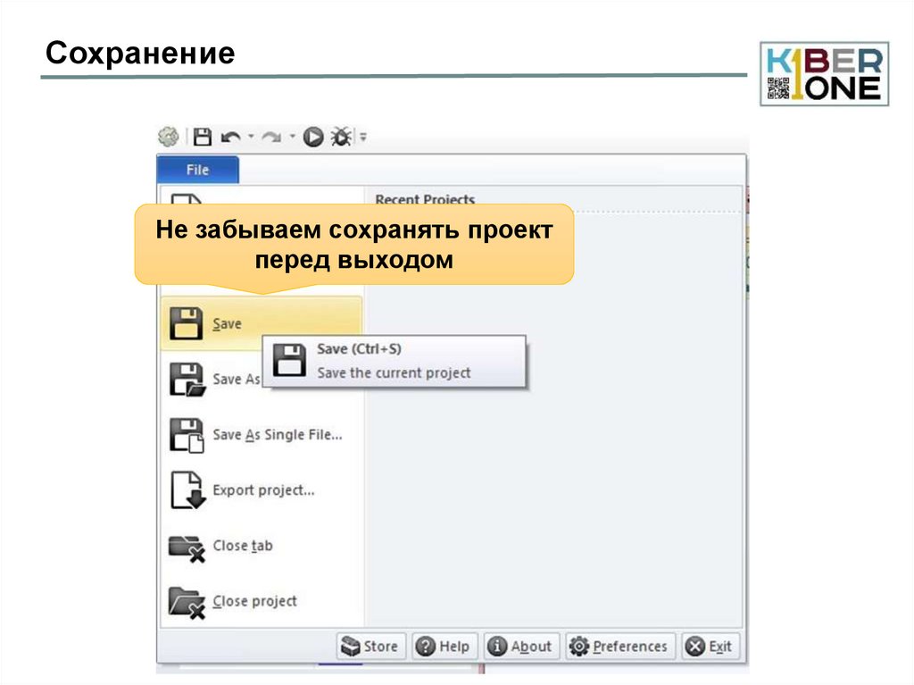914x685 pixels.
Task: Click the Recent Projects panel heading
Action: click(x=424, y=199)
